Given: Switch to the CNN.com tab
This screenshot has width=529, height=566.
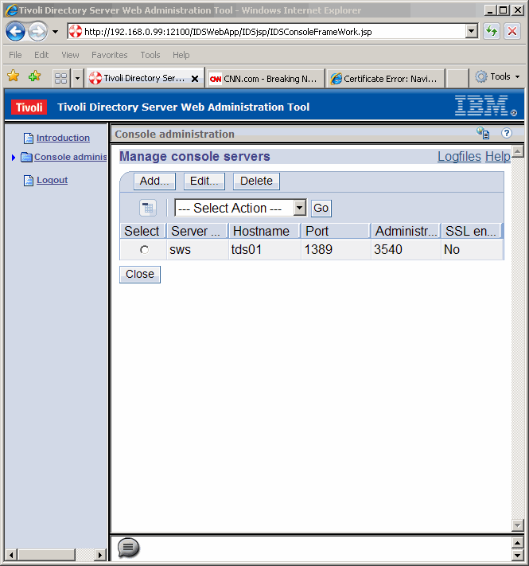Looking at the screenshot, I should (x=264, y=79).
